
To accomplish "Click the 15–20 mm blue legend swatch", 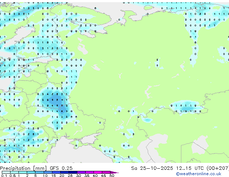I will pos(56,172).
